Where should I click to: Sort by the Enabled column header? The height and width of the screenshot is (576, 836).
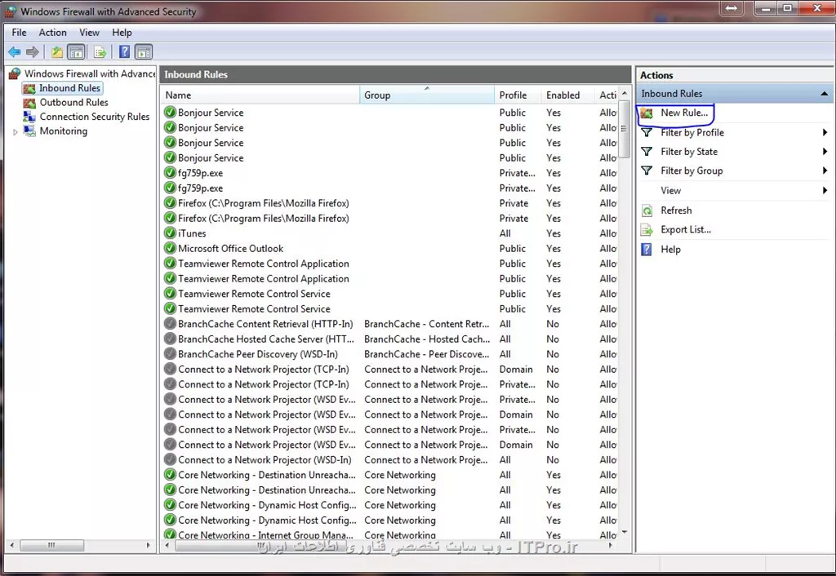click(x=567, y=95)
